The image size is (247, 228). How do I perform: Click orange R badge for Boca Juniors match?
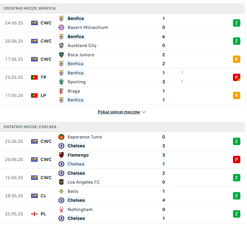coord(237,59)
